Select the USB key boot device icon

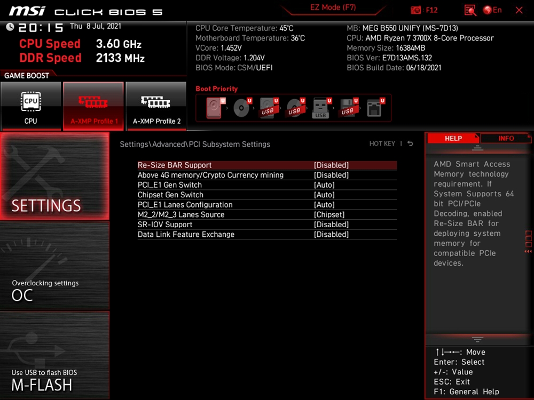click(x=321, y=108)
